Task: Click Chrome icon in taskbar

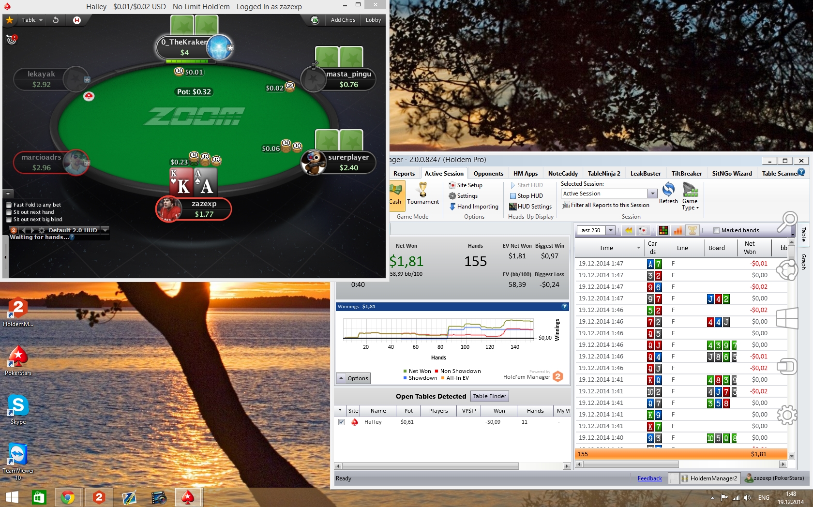Action: [67, 497]
